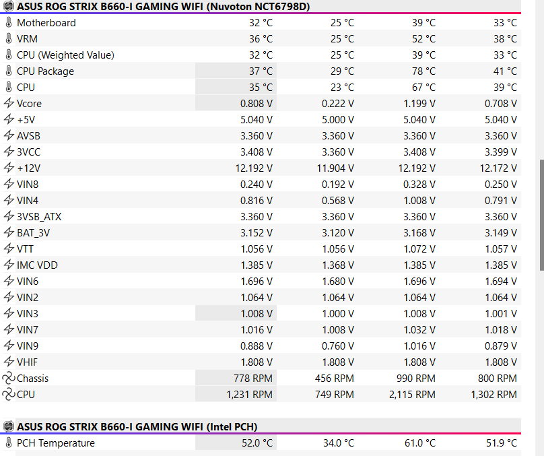Click the Vcore maximum value 1.199 V

[419, 104]
